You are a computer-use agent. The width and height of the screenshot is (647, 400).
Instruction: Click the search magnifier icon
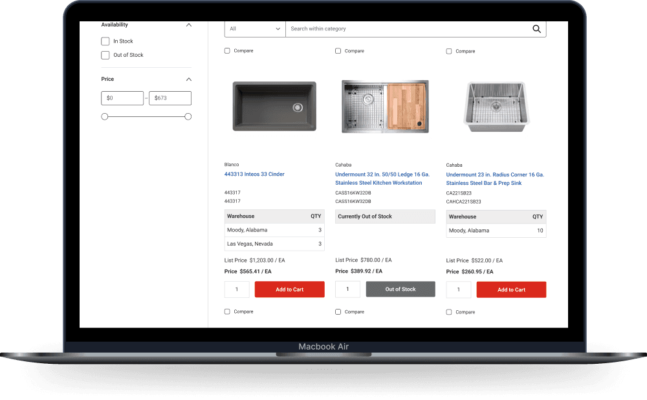coord(536,29)
